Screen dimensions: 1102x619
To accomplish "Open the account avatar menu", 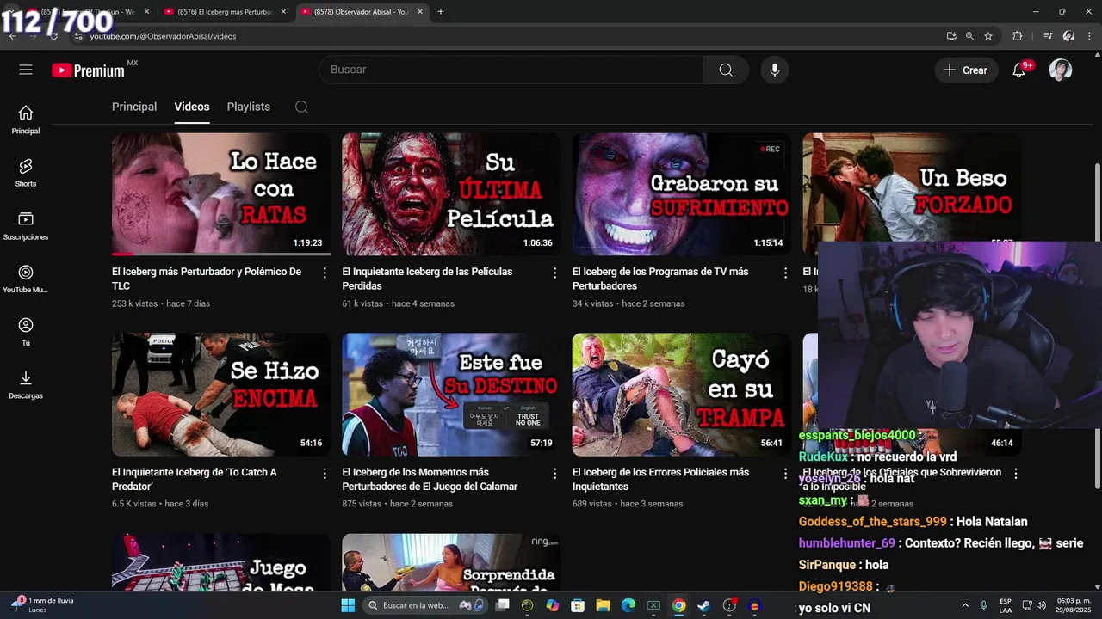I will tap(1061, 70).
